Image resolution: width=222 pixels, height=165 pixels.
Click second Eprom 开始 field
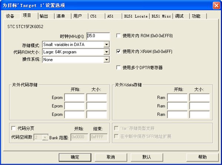[x=74, y=106]
